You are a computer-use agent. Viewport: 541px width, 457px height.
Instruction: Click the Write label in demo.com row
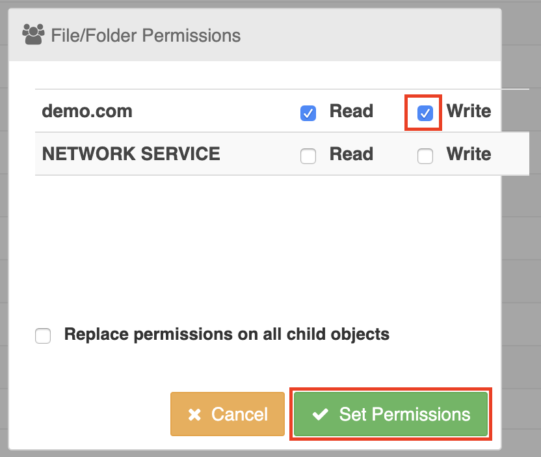(x=469, y=111)
